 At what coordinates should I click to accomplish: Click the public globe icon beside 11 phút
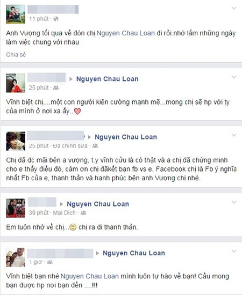pyautogui.click(x=56, y=19)
